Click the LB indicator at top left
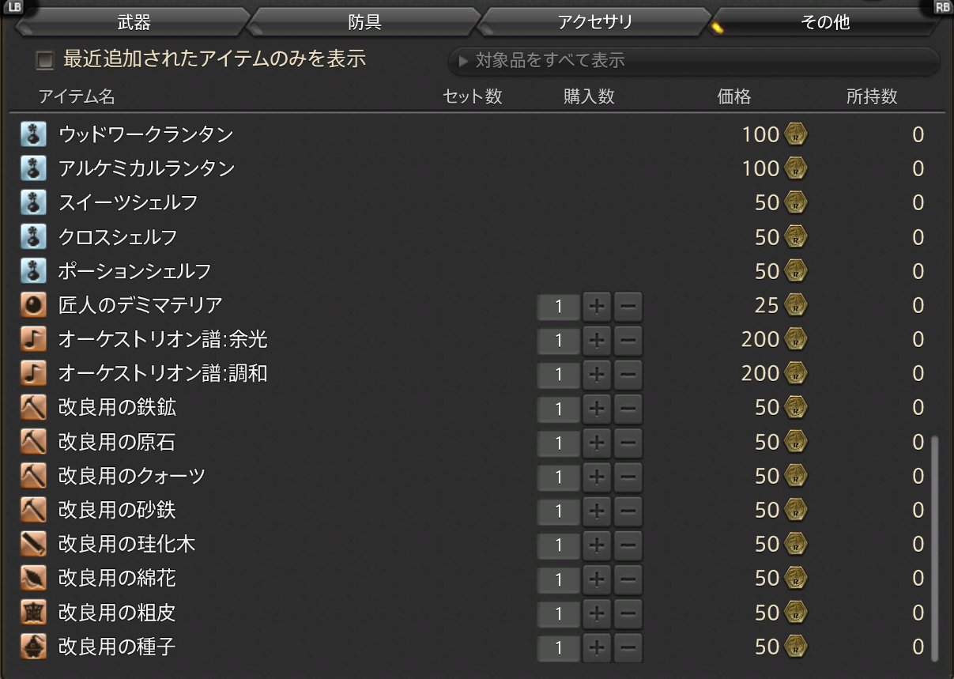Viewport: 954px width, 679px height. 16,8
